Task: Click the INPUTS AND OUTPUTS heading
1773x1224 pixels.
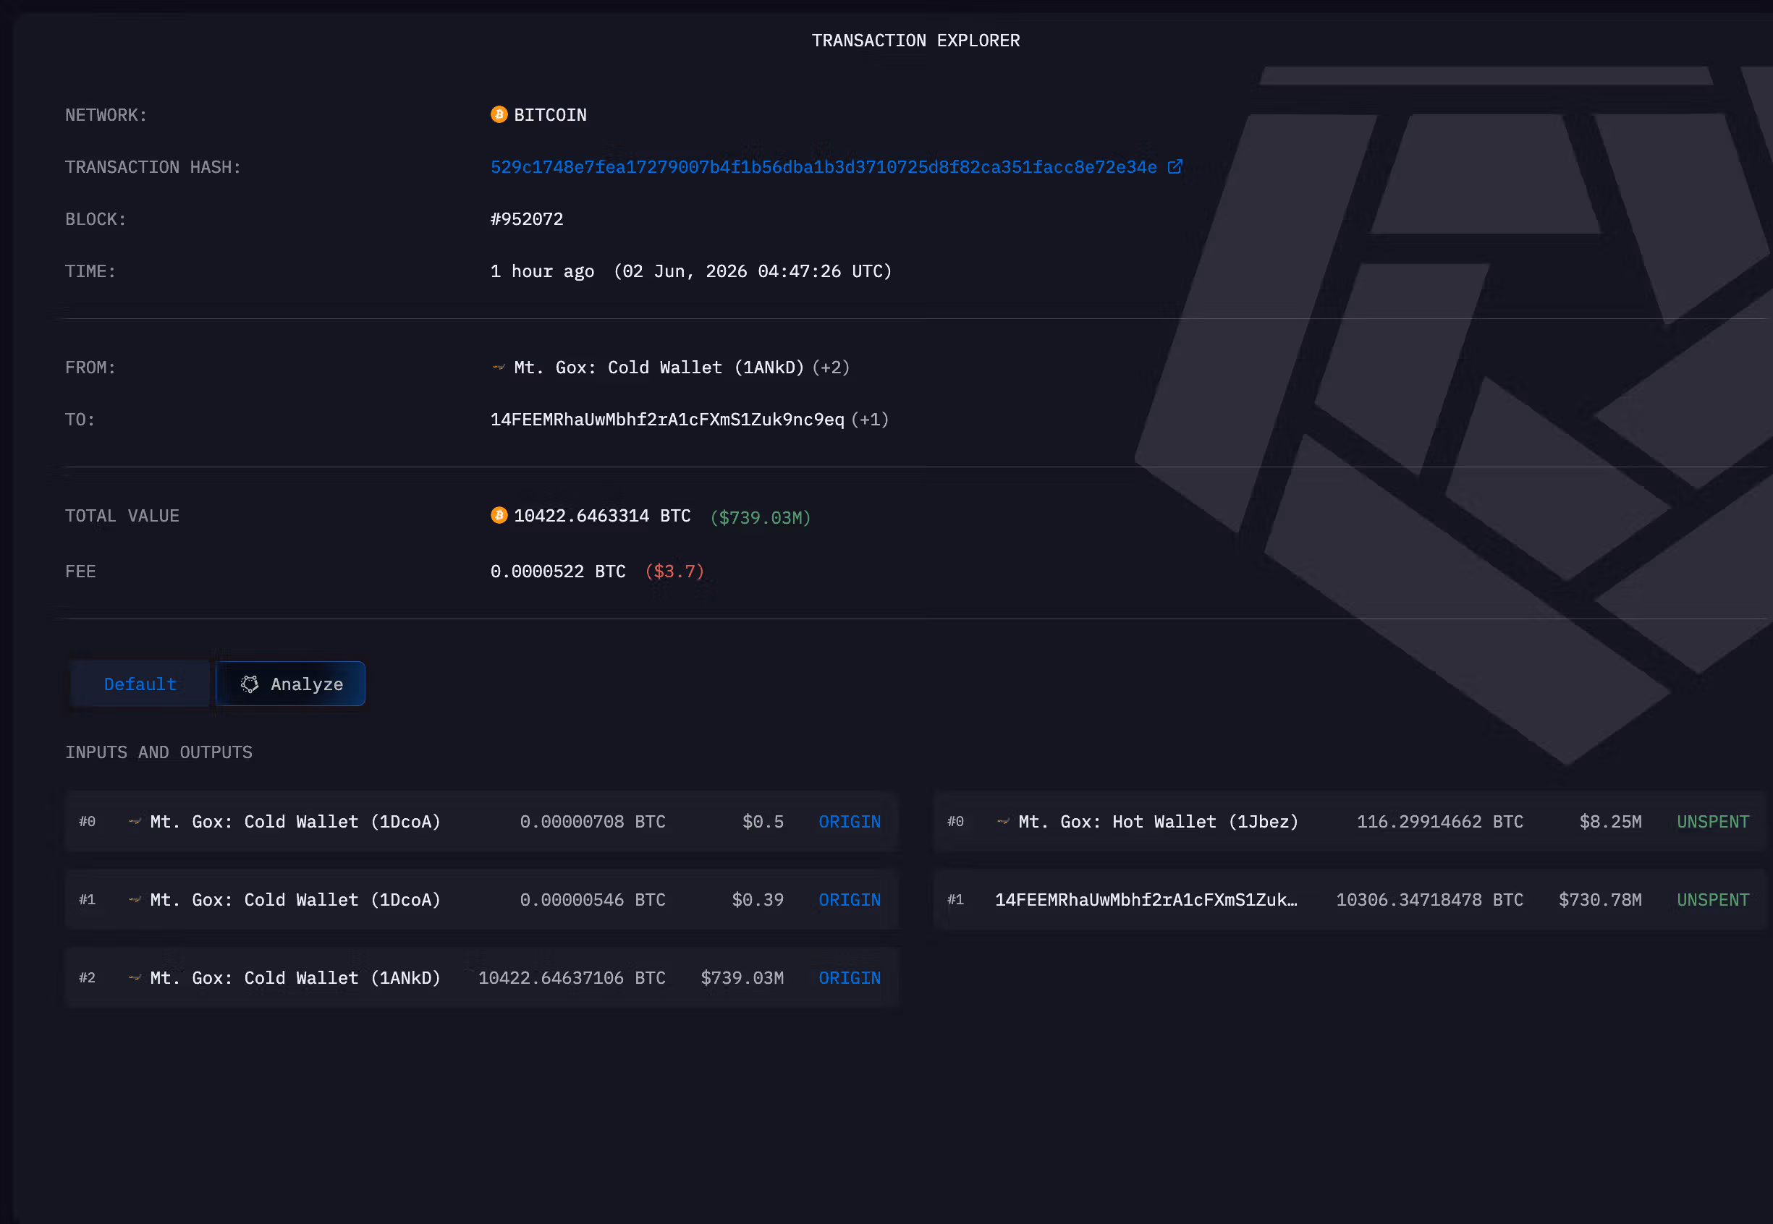Action: [x=158, y=752]
